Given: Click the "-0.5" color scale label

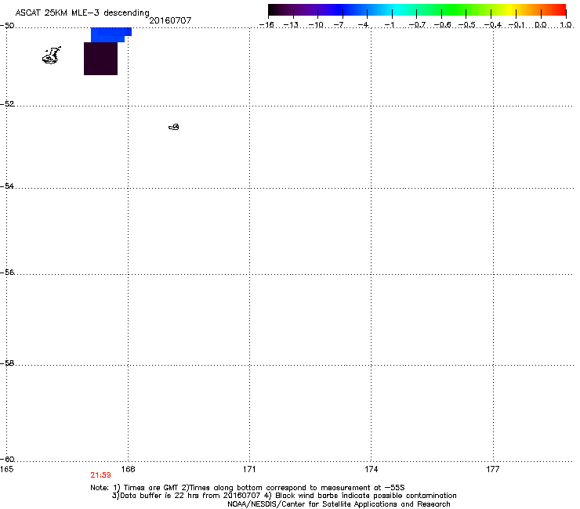Looking at the screenshot, I should coord(466,25).
